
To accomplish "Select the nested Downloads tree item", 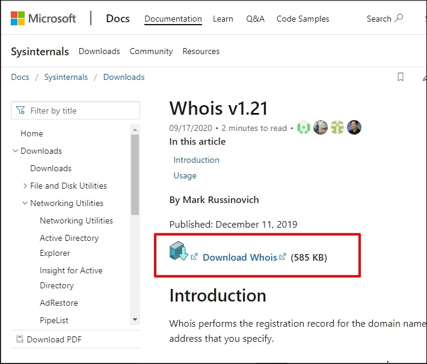I will [51, 168].
